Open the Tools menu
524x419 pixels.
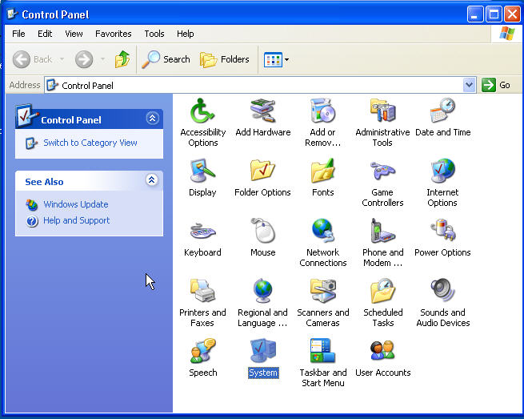154,34
